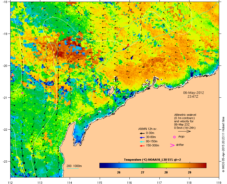Click the longitude axis label "119"
Image resolution: width=227 pixels, height=184 pixels.
(x=219, y=182)
